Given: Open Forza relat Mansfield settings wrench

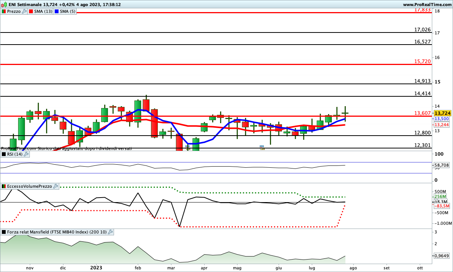Looking at the screenshot, I should (110, 232).
